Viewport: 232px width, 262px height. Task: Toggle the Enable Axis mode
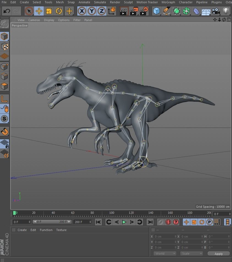(x=4, y=99)
